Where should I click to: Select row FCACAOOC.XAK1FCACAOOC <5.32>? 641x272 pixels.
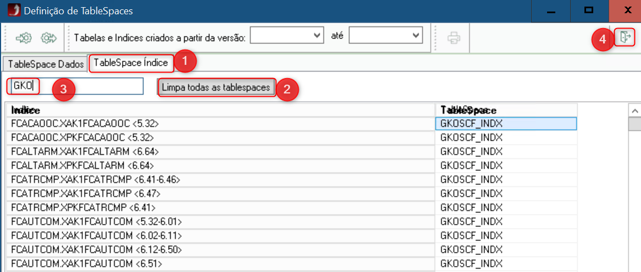point(221,124)
